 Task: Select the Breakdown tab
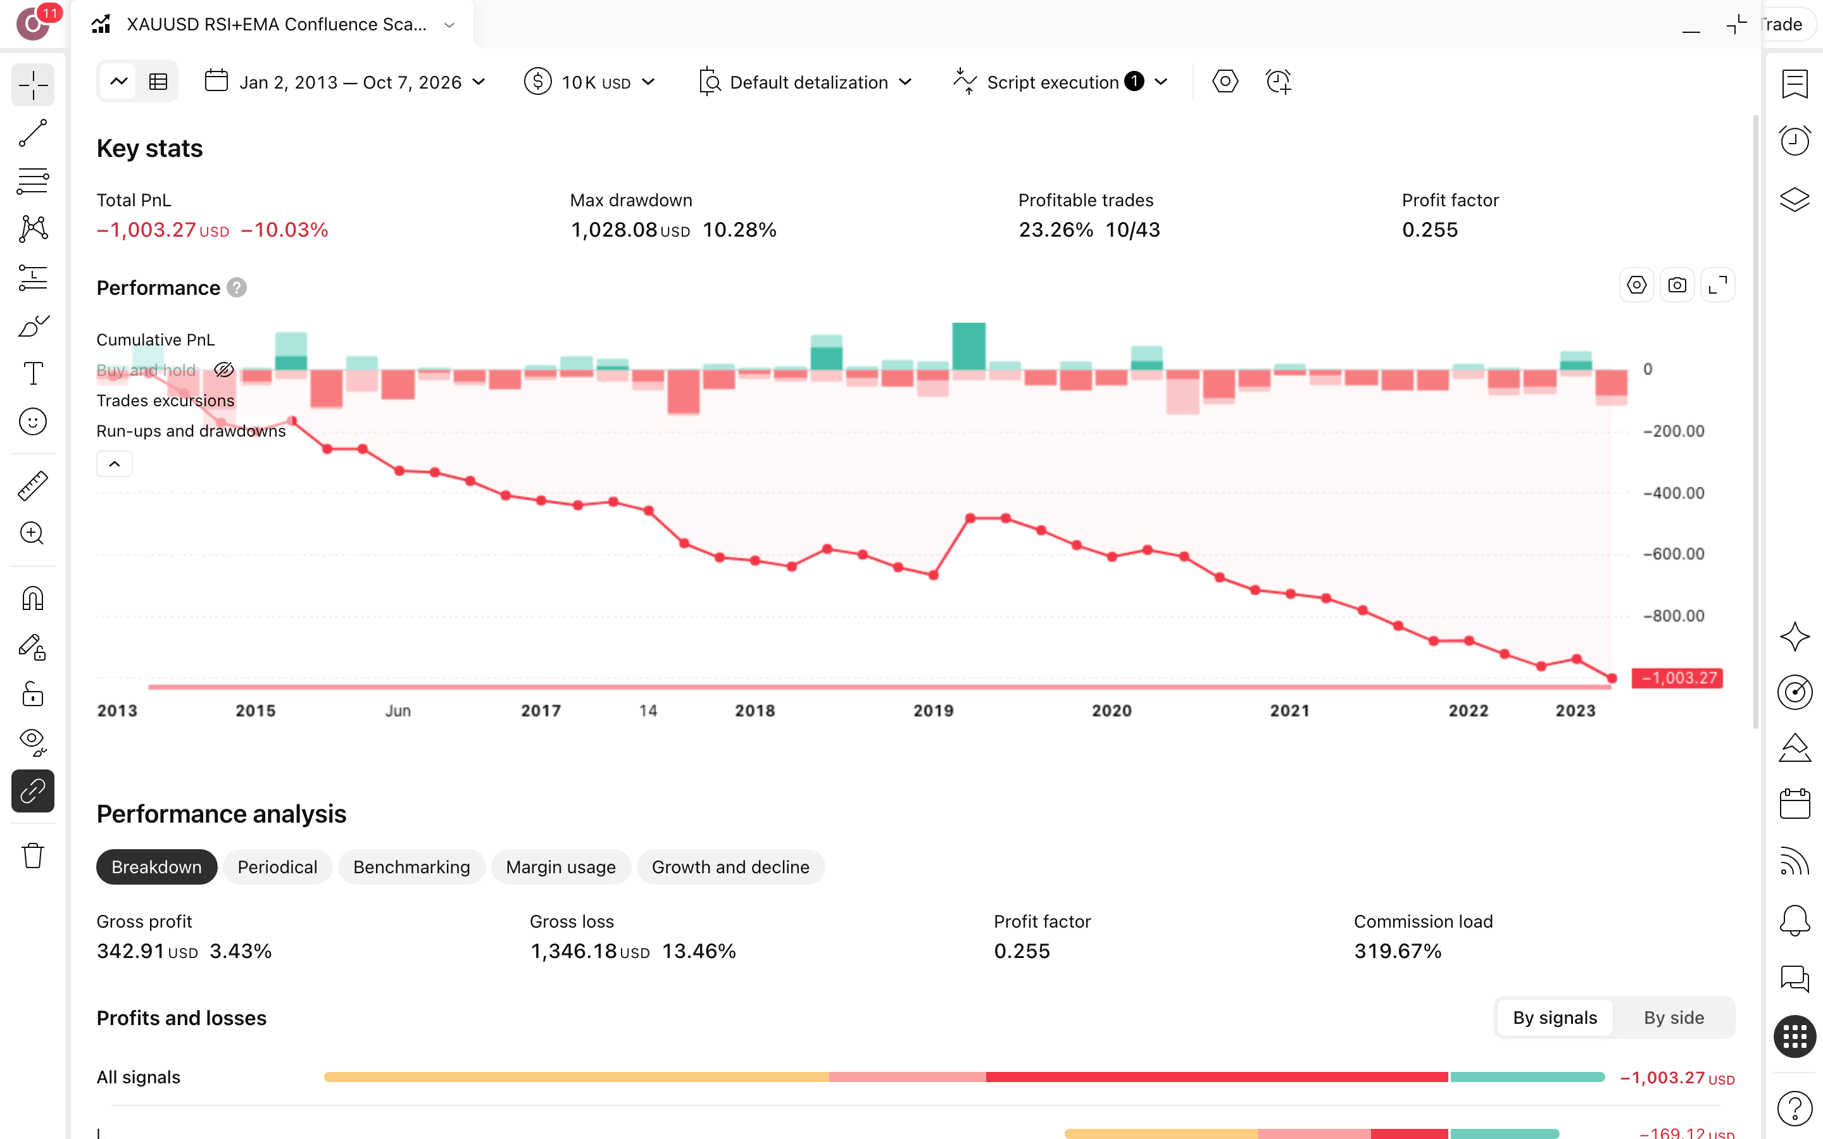pyautogui.click(x=157, y=867)
